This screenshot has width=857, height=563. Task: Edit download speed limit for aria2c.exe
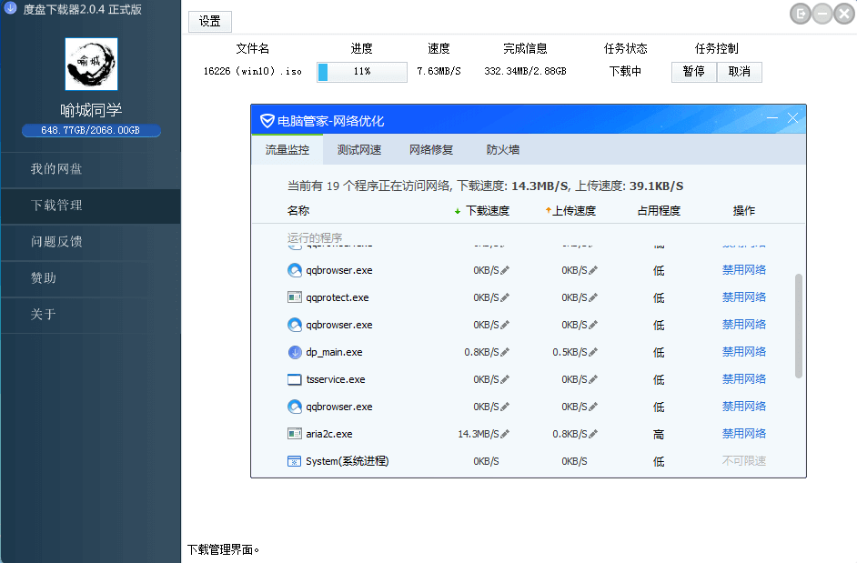pyautogui.click(x=505, y=434)
